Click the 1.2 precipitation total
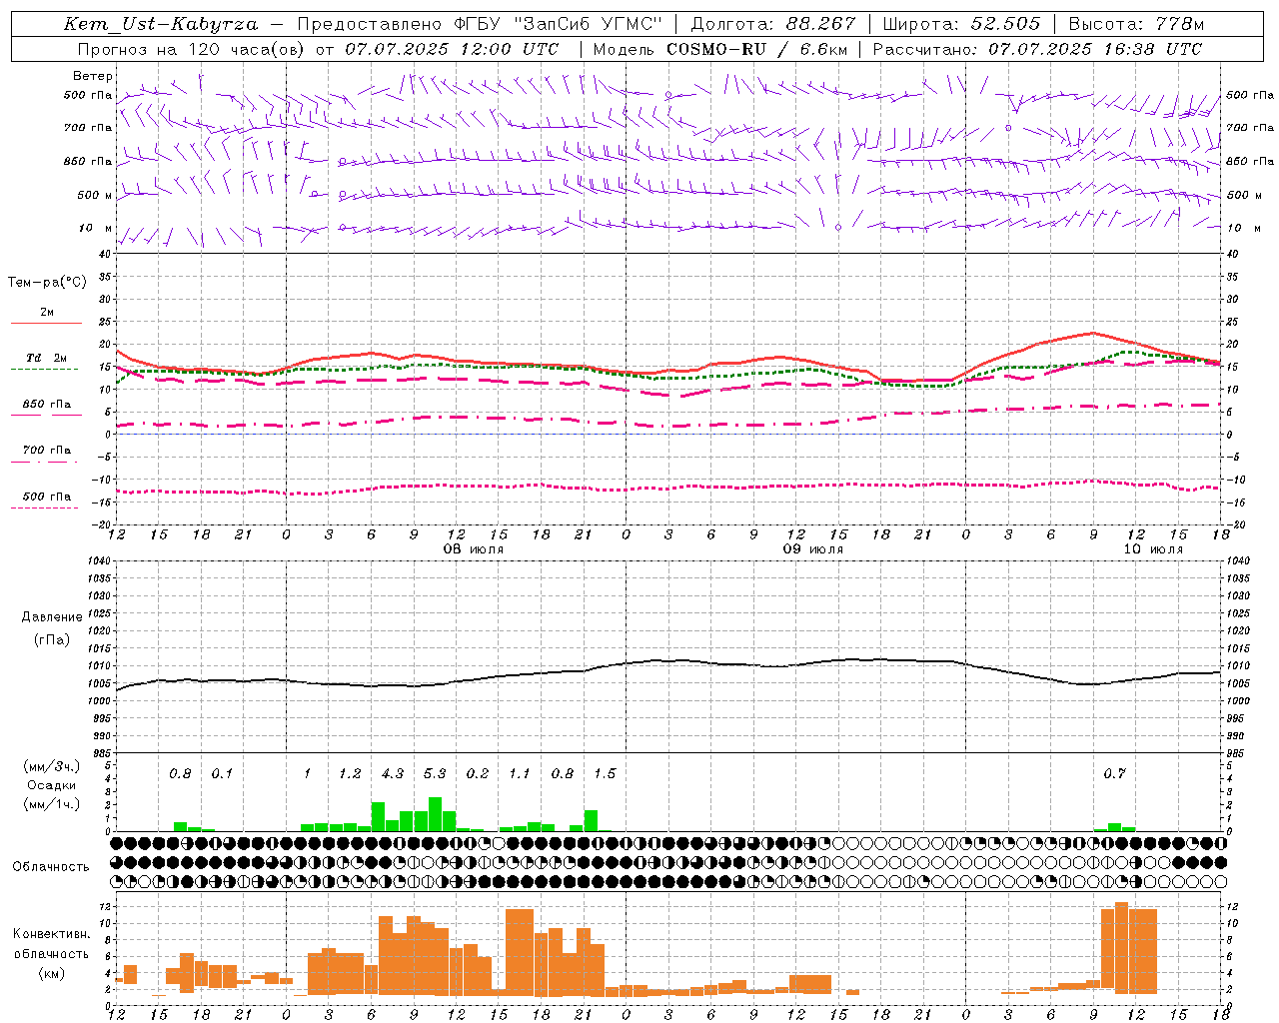 coord(350,774)
